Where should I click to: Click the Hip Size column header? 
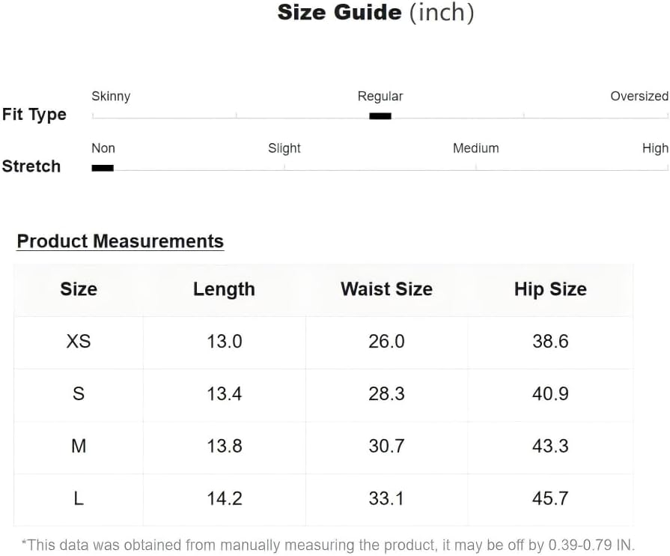click(550, 289)
